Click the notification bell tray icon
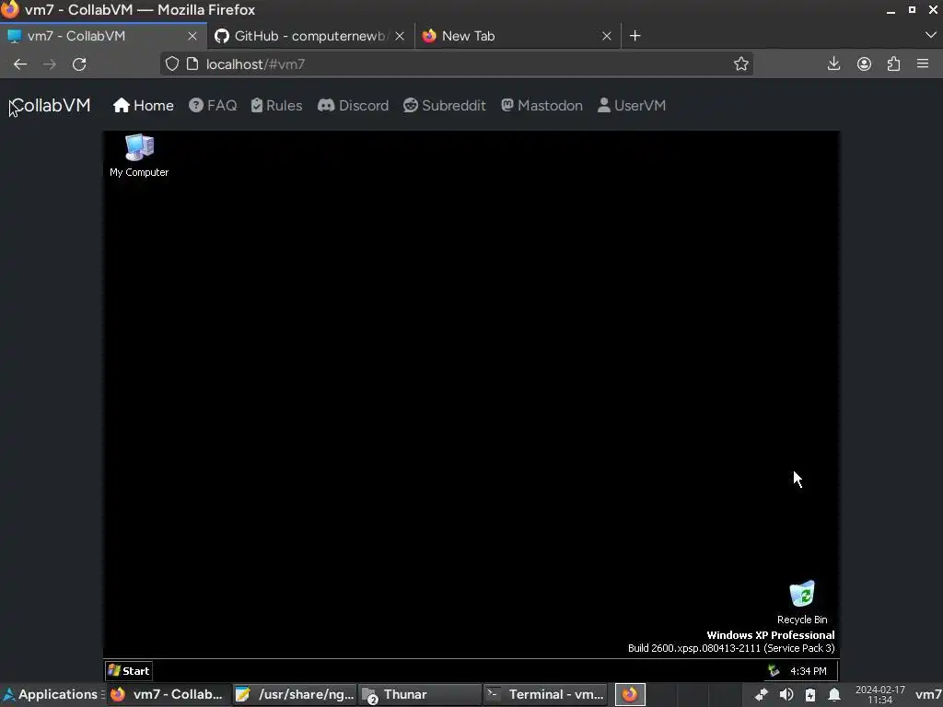This screenshot has height=707, width=943. [x=834, y=694]
